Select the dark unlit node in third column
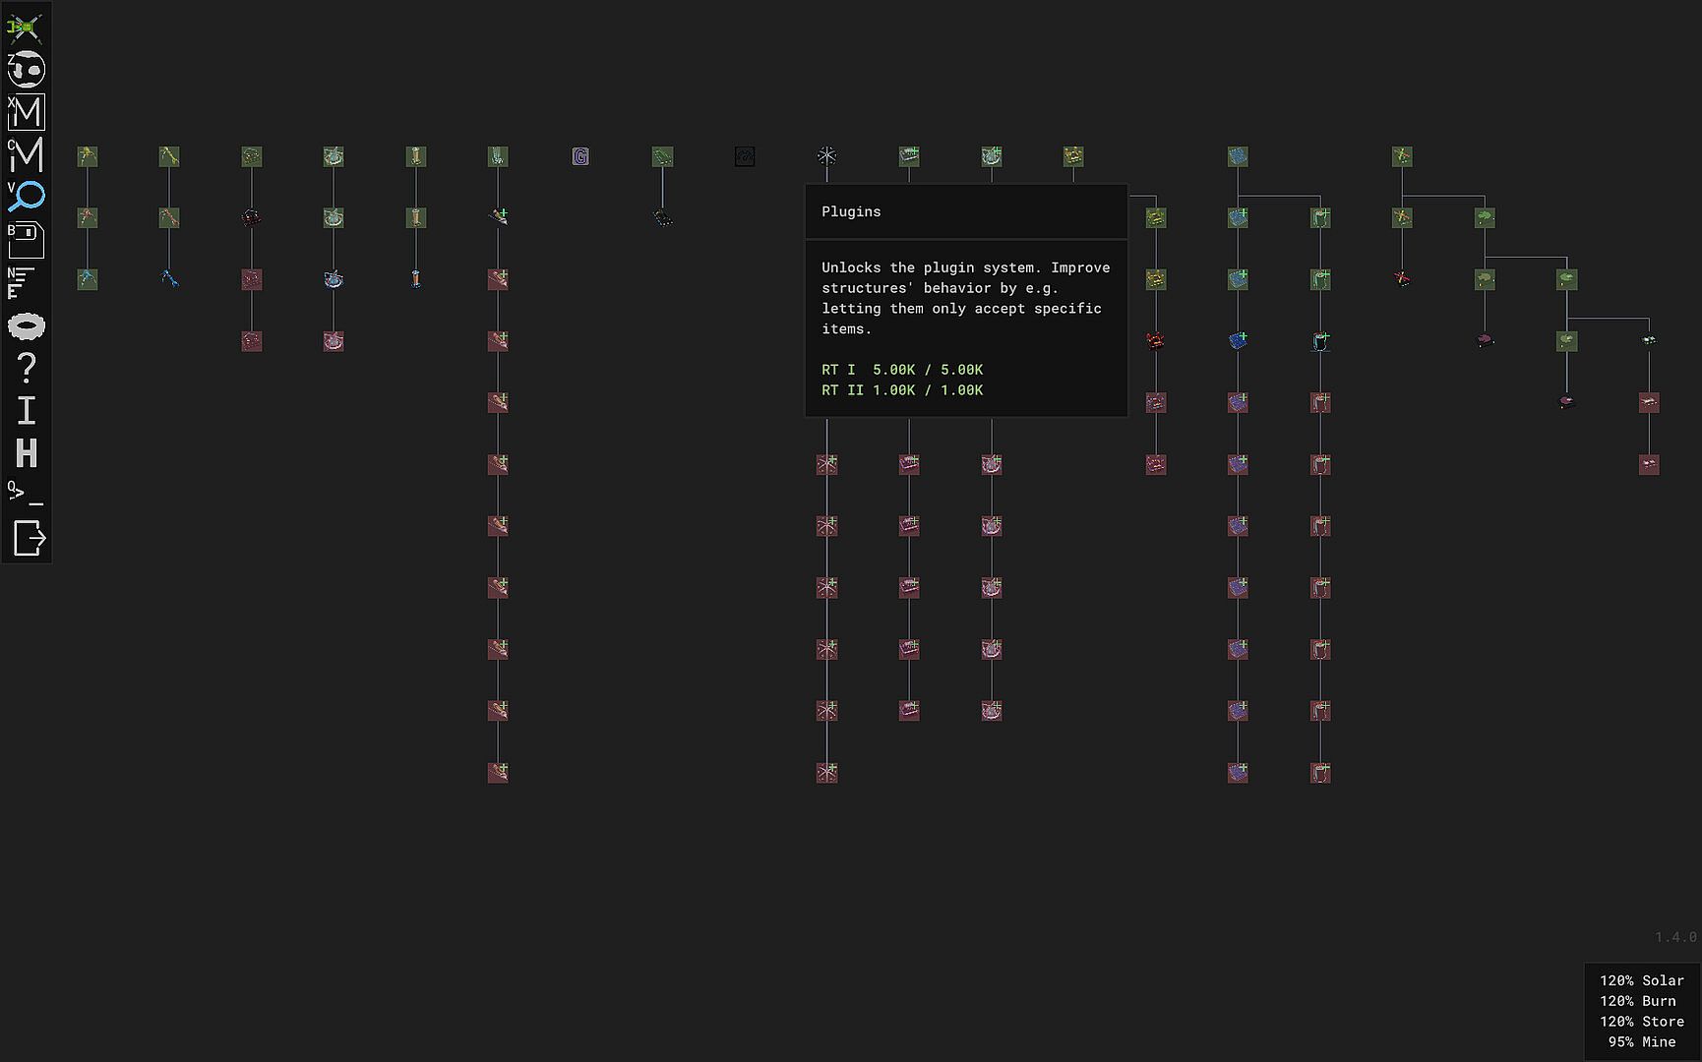The image size is (1702, 1062). 252,217
